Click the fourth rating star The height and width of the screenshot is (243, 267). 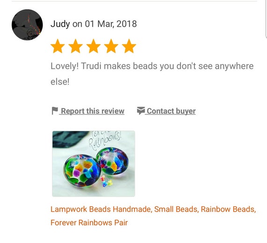click(111, 46)
